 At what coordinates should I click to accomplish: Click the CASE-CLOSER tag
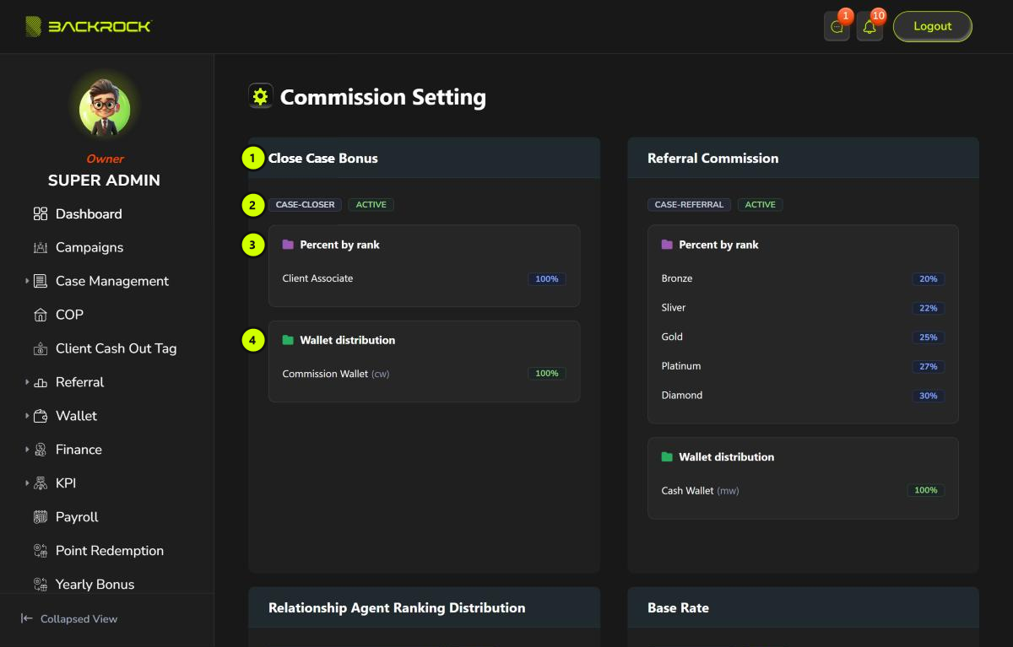(x=305, y=205)
